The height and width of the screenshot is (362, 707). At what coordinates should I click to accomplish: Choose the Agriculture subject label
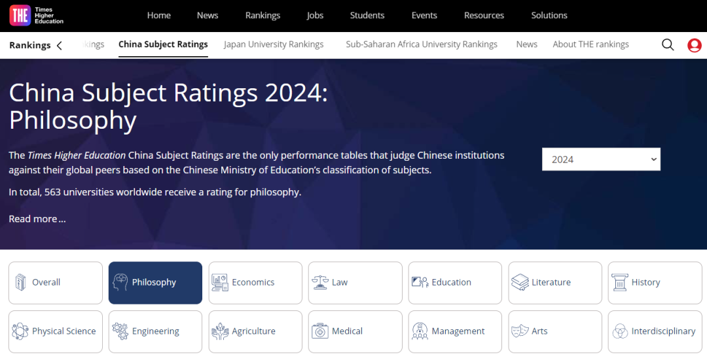click(253, 331)
